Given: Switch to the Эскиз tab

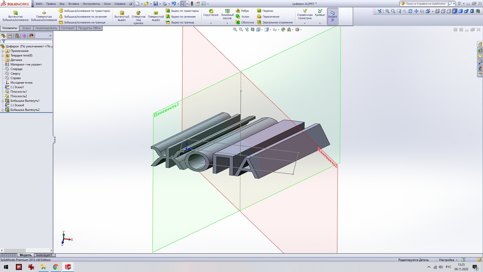Looking at the screenshot, I should point(26,28).
